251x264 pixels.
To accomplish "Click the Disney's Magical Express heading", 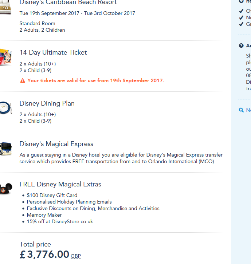I will (56, 144).
